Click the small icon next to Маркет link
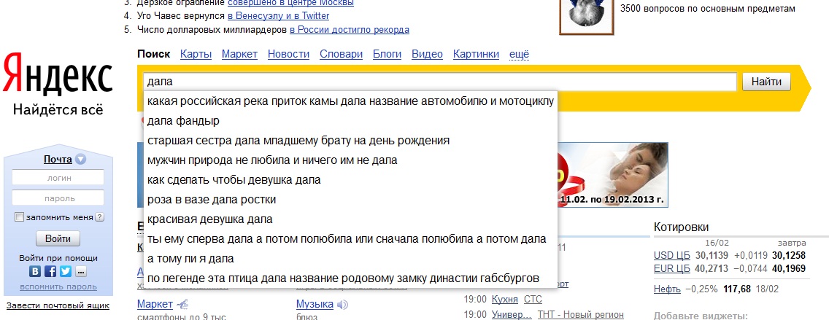 click(x=182, y=305)
